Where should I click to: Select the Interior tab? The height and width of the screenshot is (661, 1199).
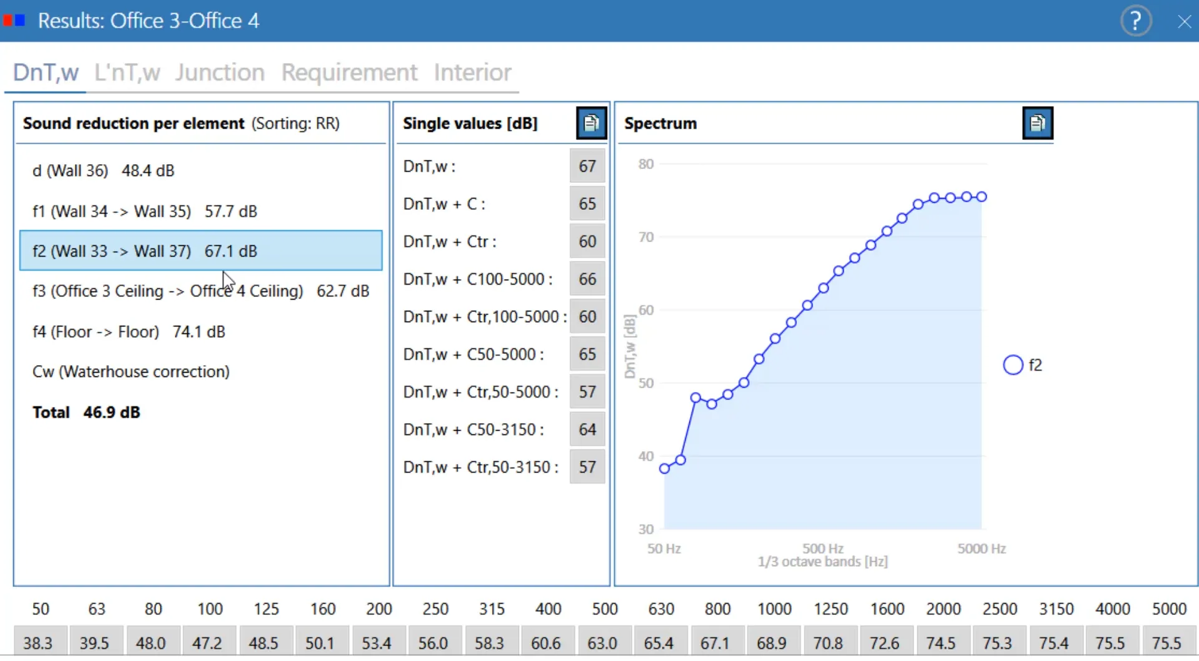pos(472,72)
